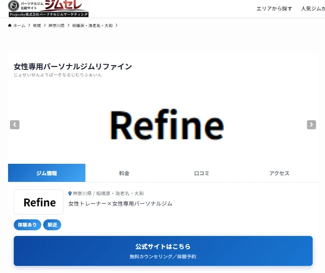Open the 地域 breadcrumb link
This screenshot has height=273, width=325.
coord(37,26)
